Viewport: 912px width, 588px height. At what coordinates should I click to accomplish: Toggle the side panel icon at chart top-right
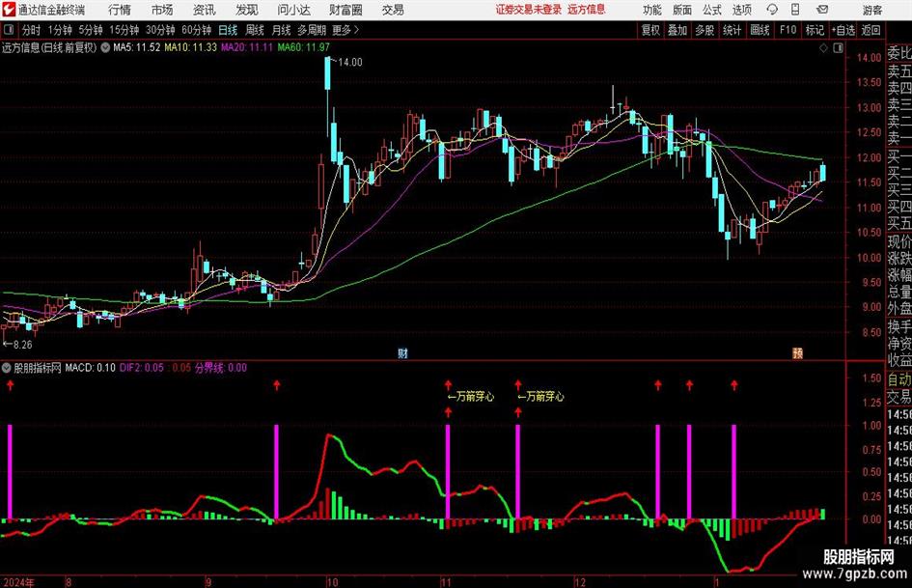(838, 48)
